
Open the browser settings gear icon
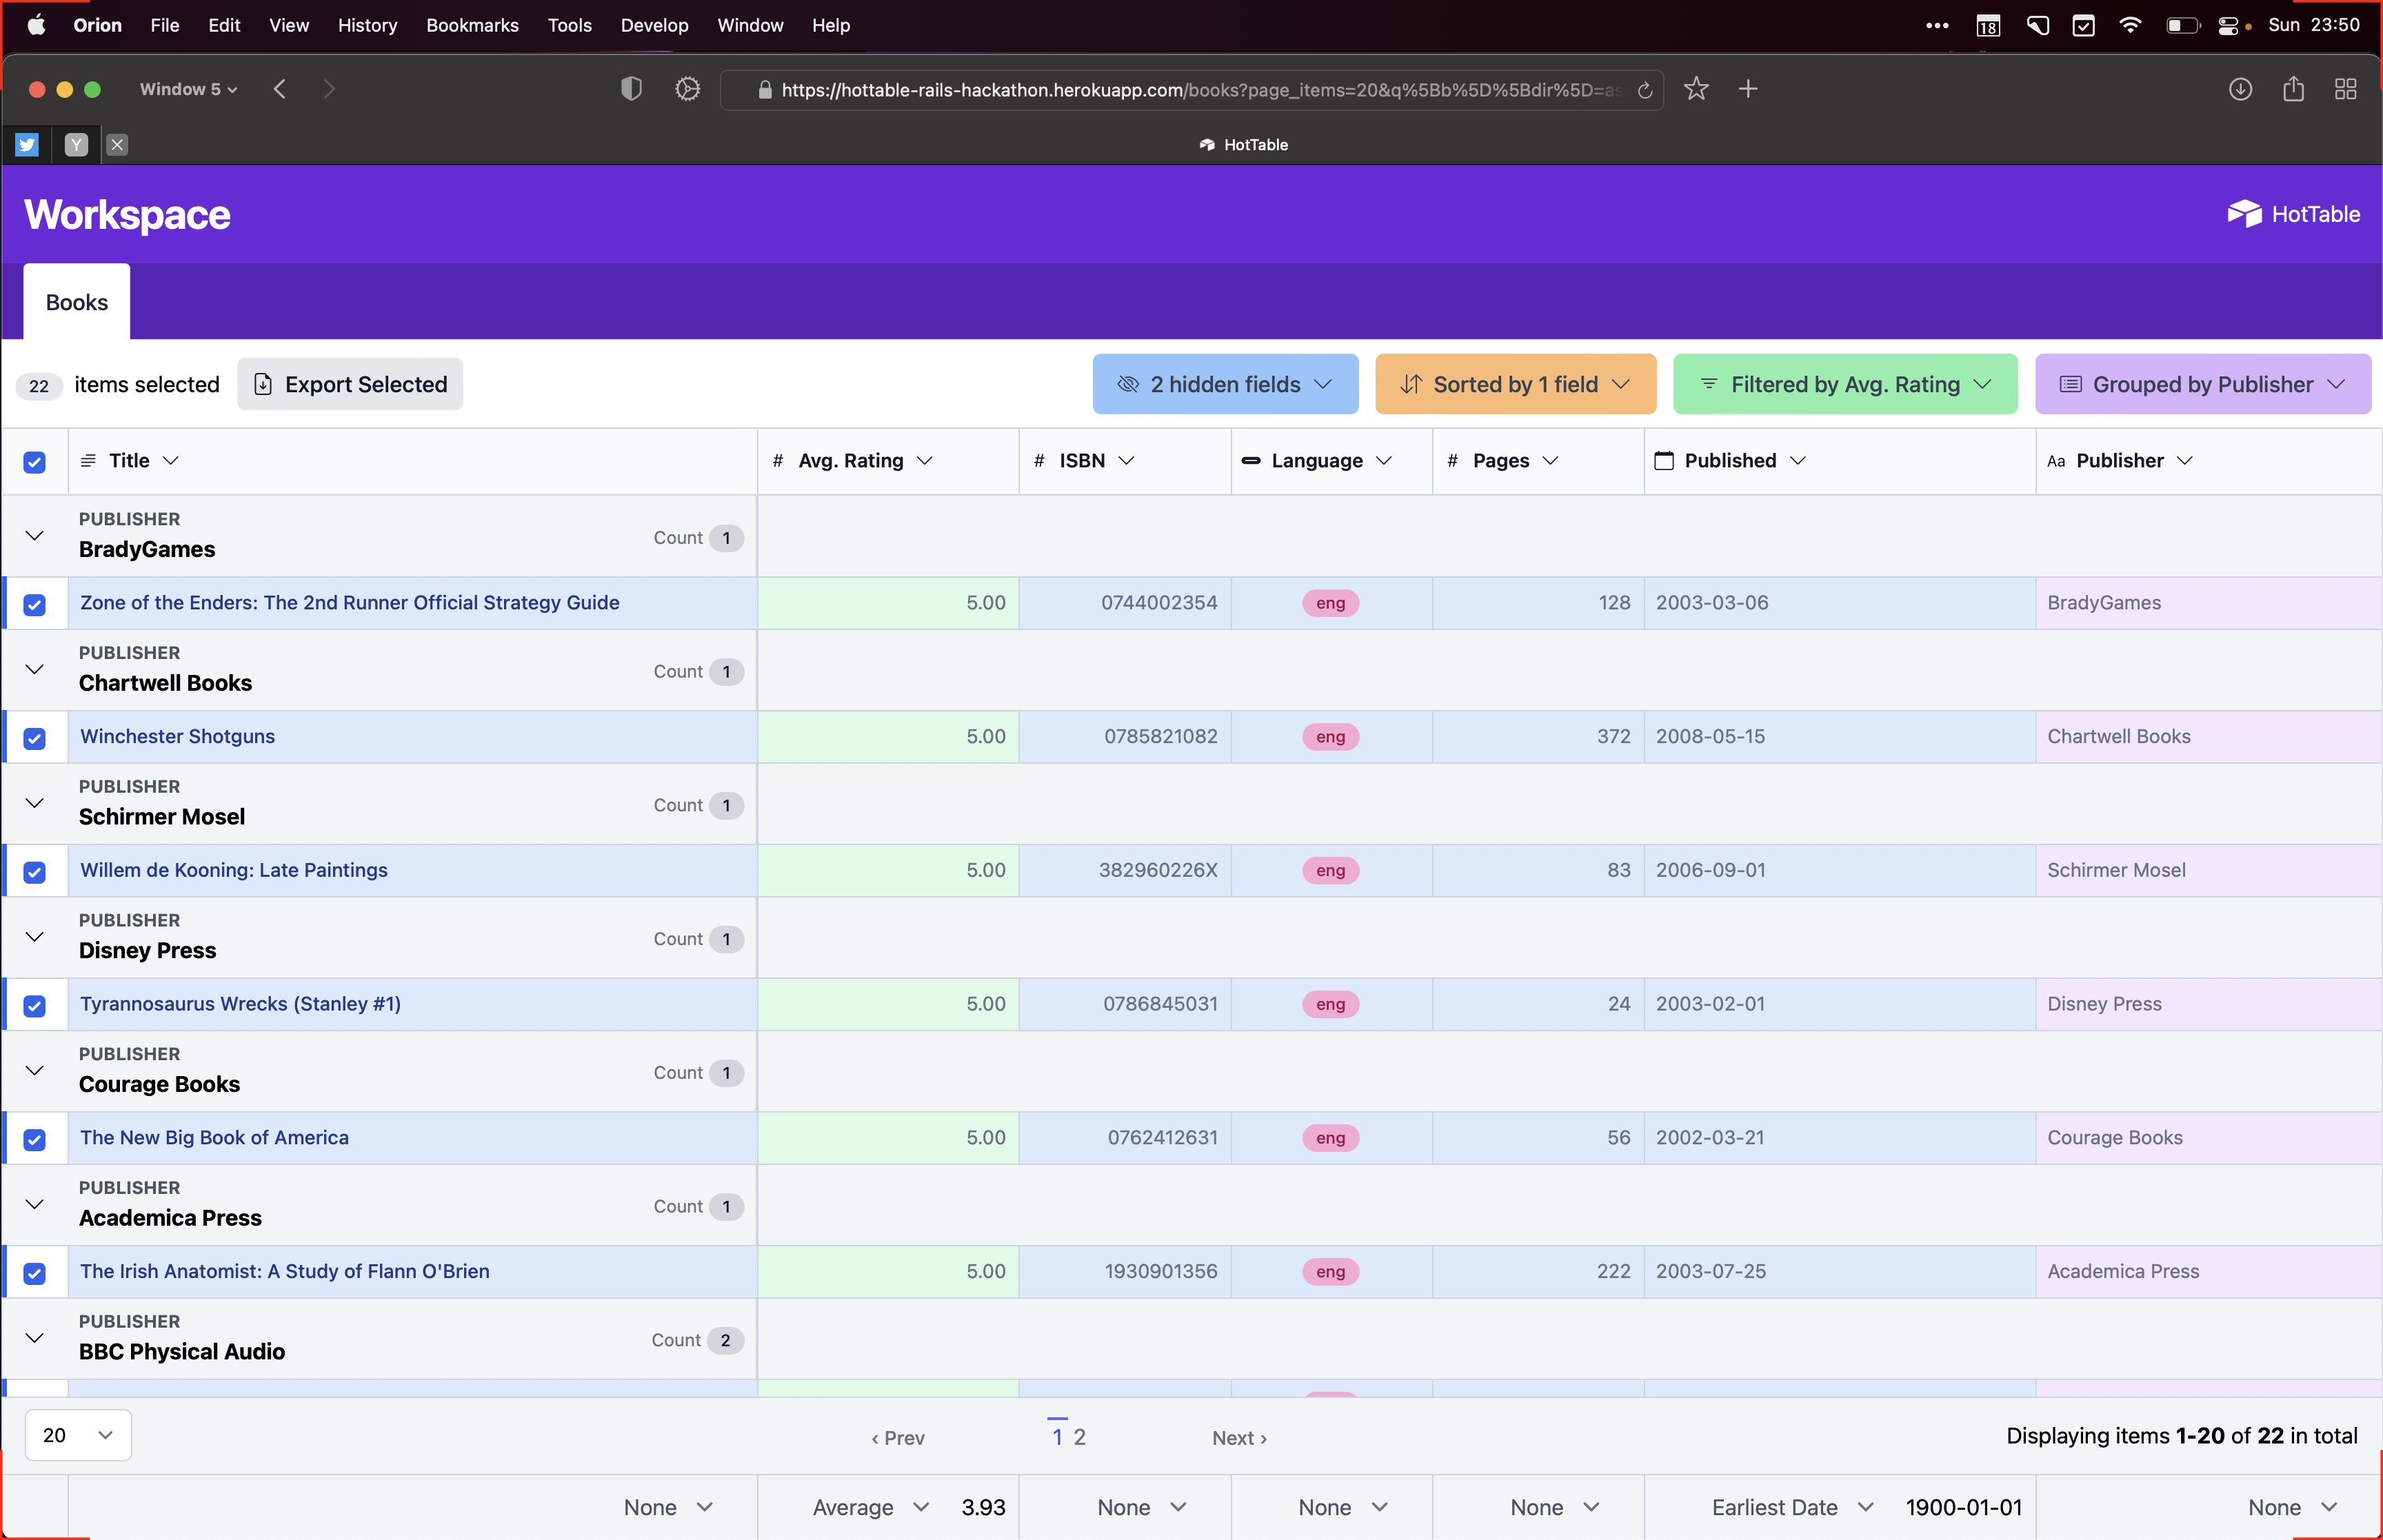687,89
